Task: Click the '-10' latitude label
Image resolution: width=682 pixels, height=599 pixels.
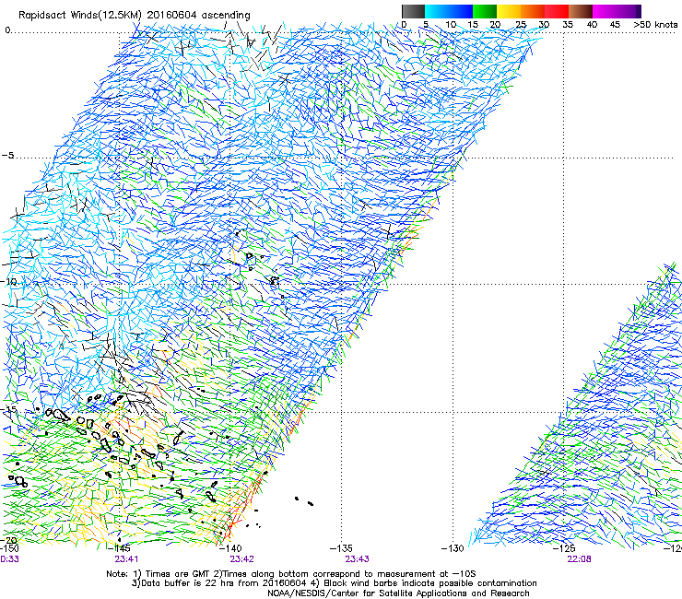Action: click(8, 282)
